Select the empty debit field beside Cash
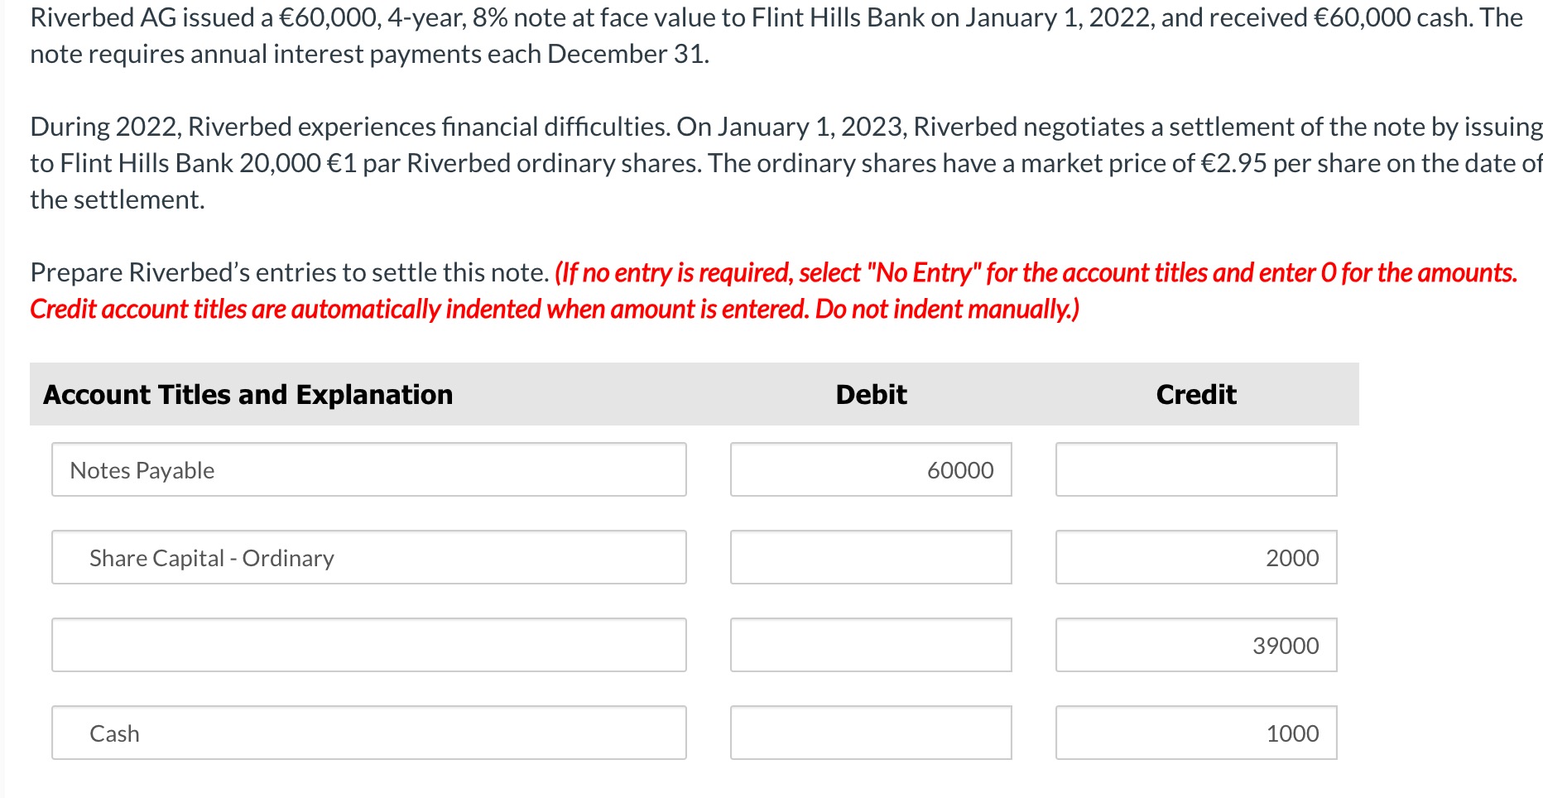Screen dimensions: 1543x798 click(x=870, y=733)
